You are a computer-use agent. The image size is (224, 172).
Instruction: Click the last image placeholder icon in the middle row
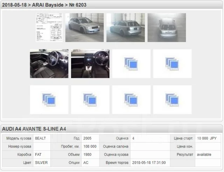click(x=172, y=64)
